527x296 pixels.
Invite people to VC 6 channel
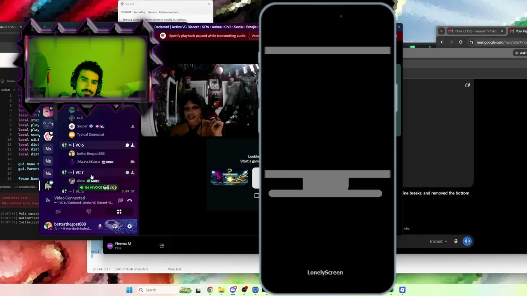coord(133,145)
